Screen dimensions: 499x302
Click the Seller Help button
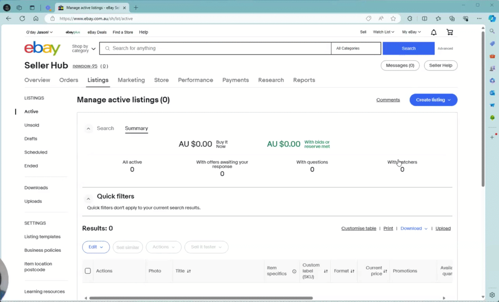point(441,65)
